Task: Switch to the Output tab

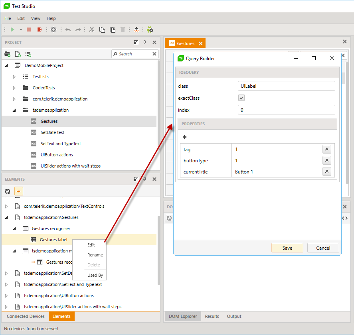Action: [234, 316]
